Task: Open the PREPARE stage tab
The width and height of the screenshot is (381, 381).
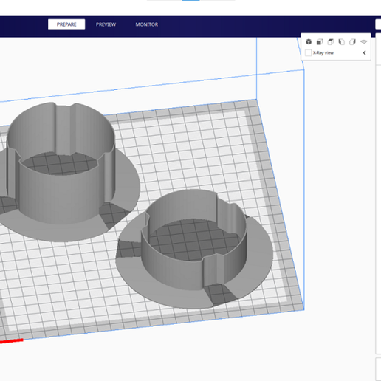Action: pyautogui.click(x=66, y=24)
